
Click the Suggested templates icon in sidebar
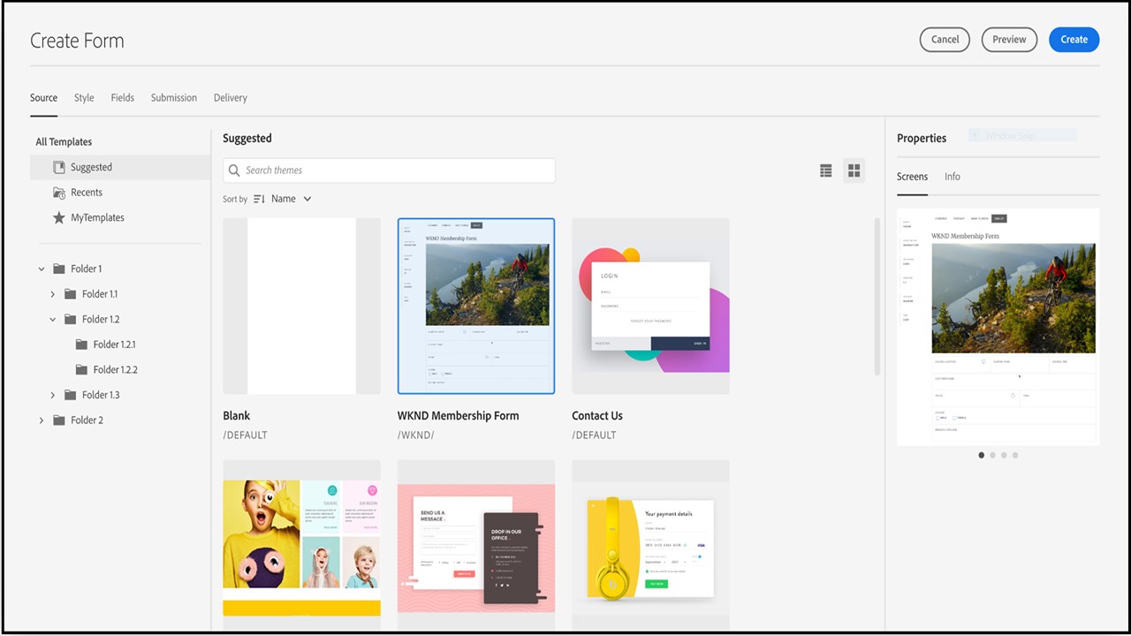pos(59,167)
